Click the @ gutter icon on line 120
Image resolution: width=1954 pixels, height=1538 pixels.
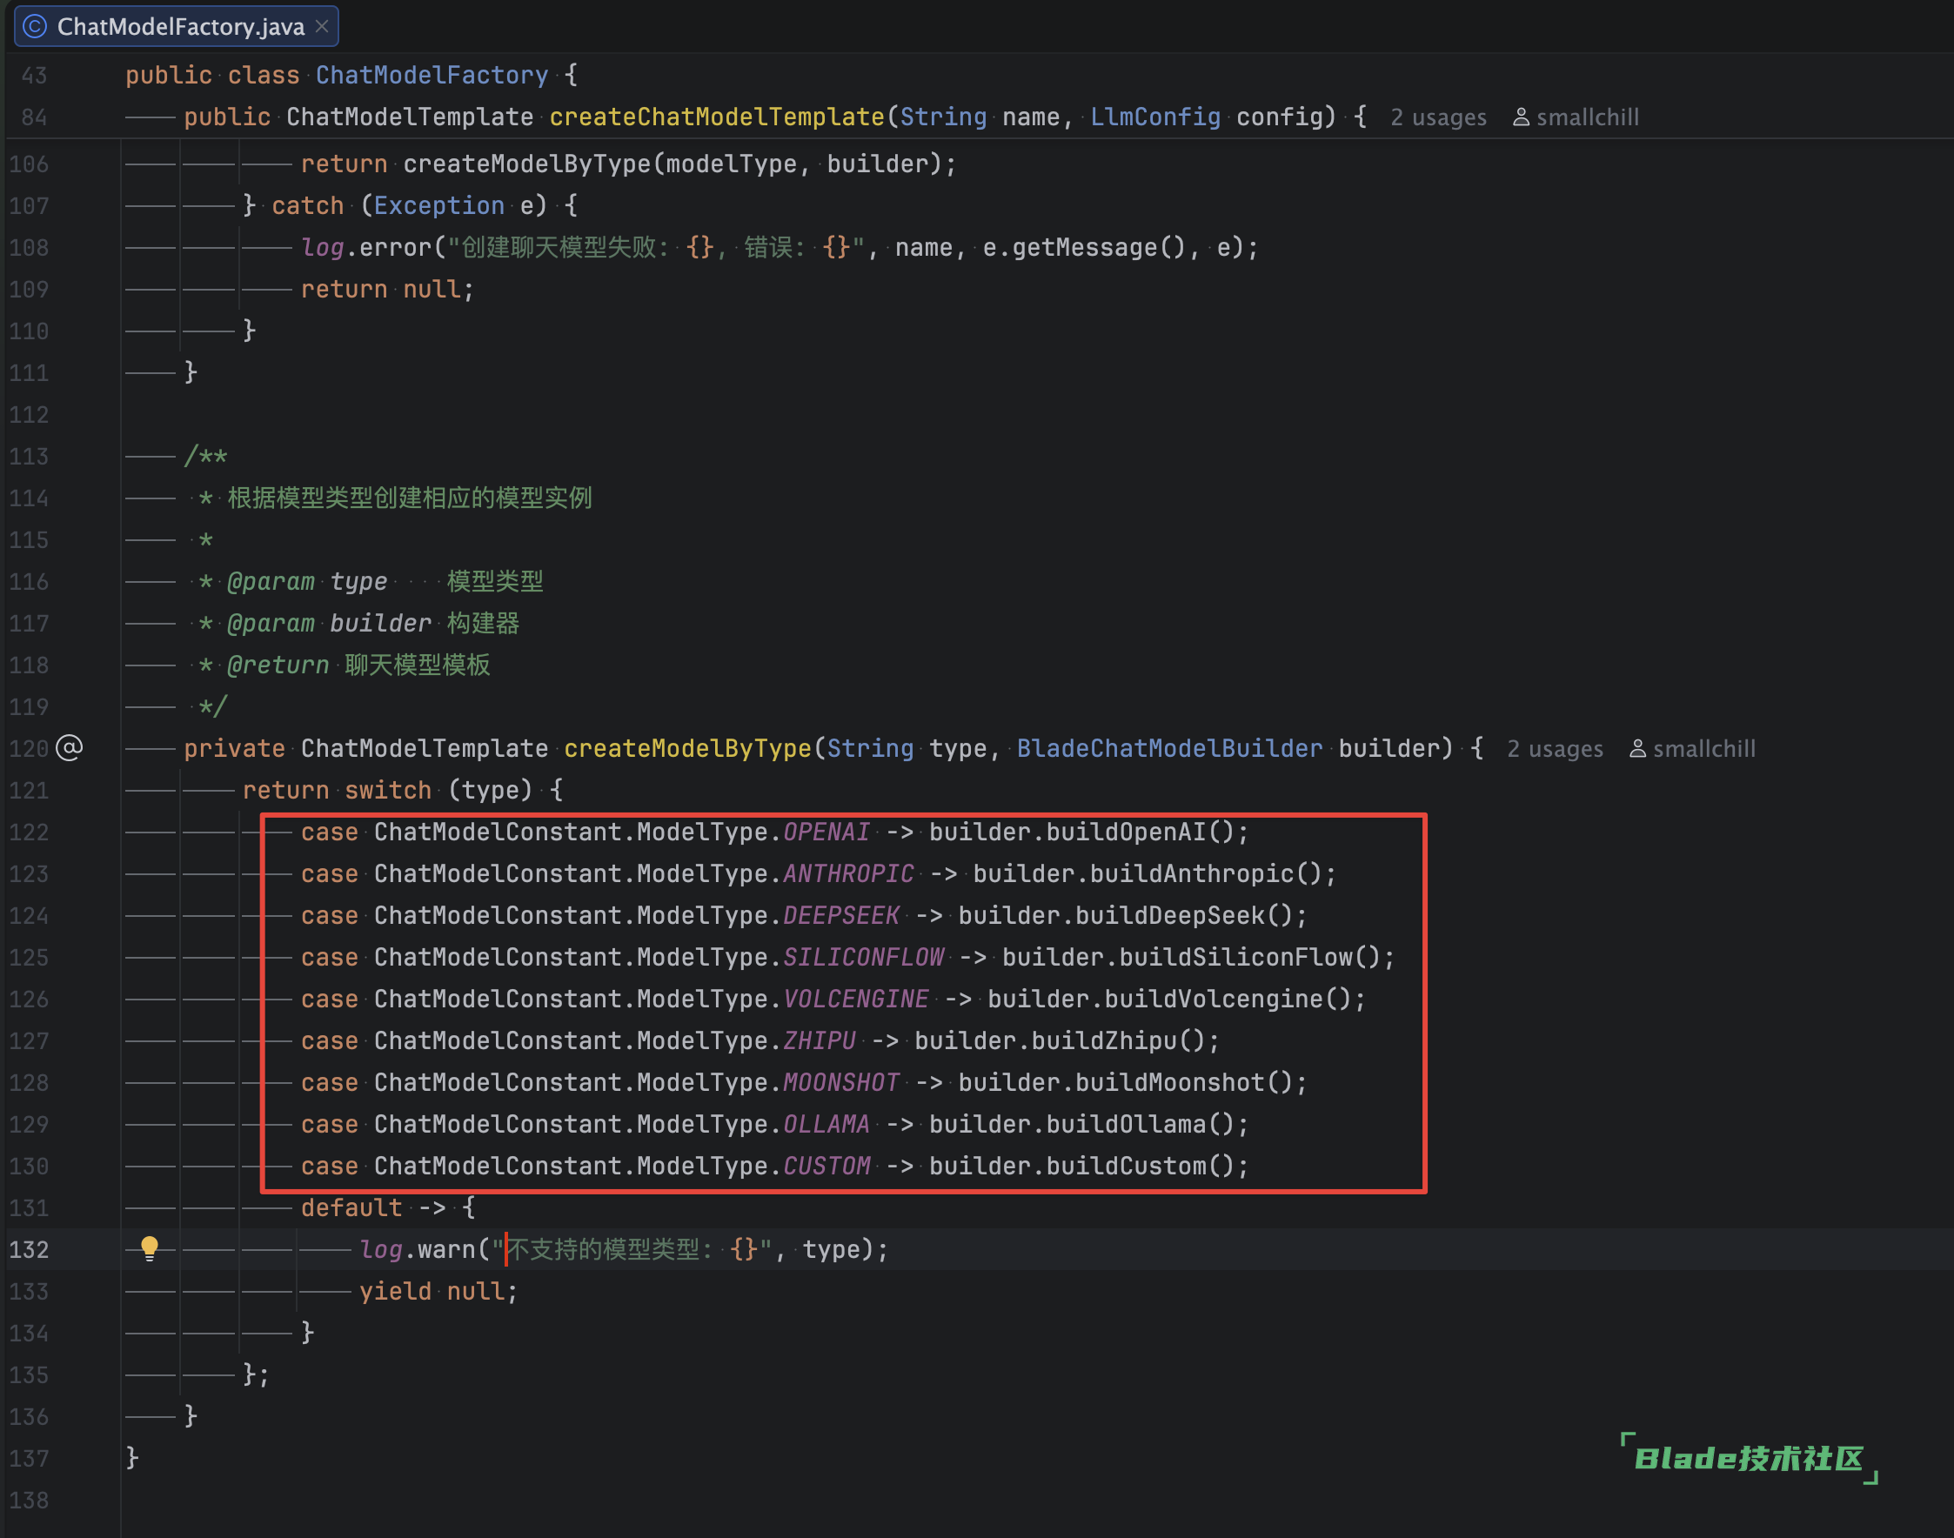click(x=70, y=748)
